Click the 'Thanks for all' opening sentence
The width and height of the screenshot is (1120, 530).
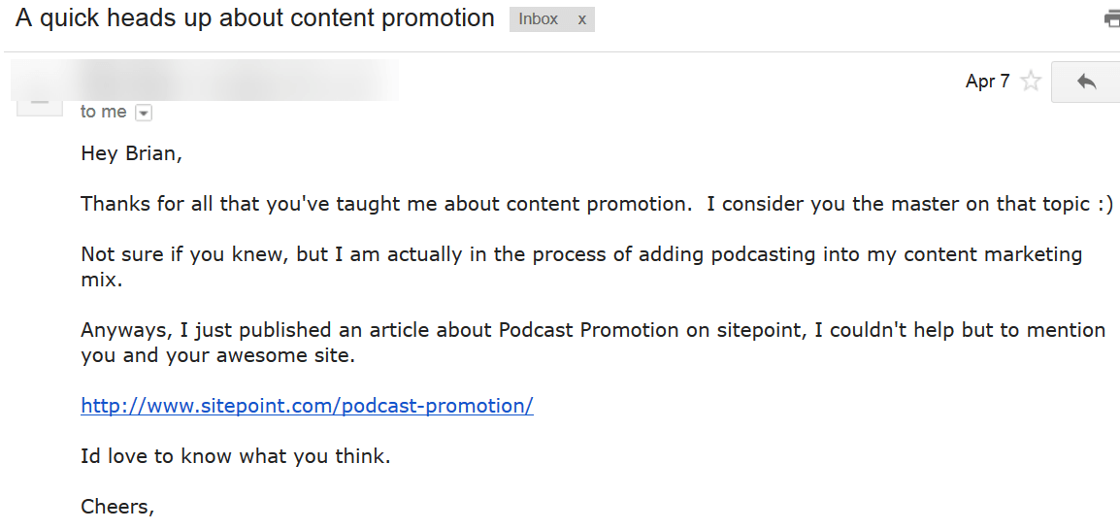pyautogui.click(x=597, y=204)
